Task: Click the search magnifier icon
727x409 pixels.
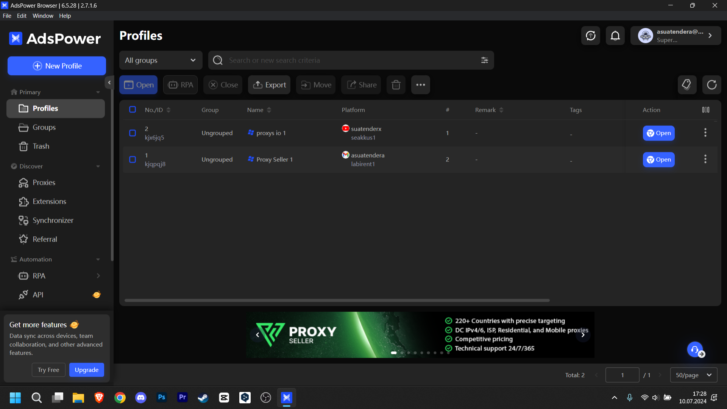Action: 218,60
